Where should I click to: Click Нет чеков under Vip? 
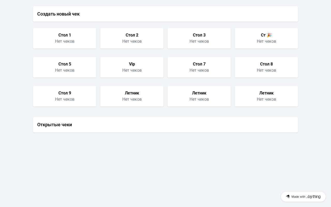tap(132, 70)
